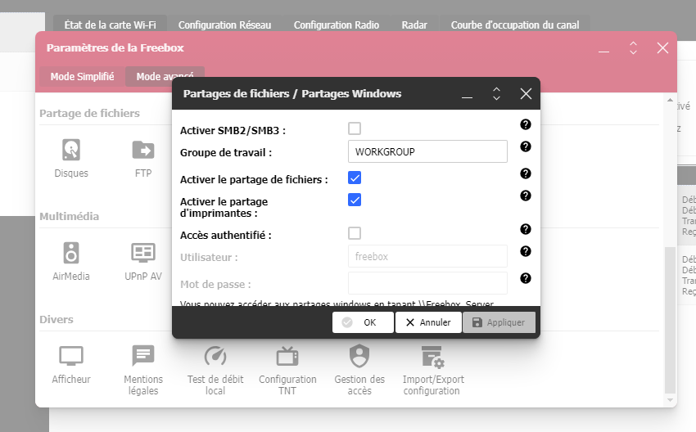Uncheck Activer le partage de fichiers
This screenshot has height=432, width=696.
pyautogui.click(x=355, y=178)
